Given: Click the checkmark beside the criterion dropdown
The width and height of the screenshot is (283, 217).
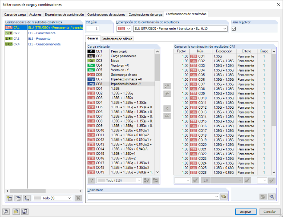Looking at the screenshot, I should pos(247,181).
